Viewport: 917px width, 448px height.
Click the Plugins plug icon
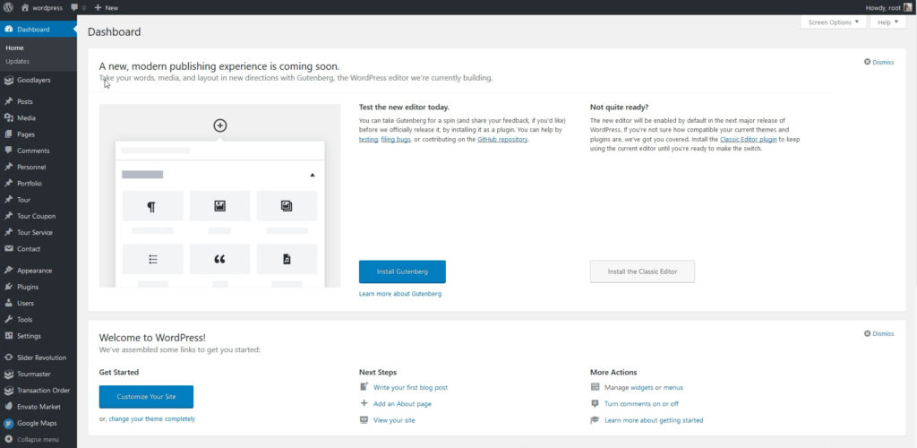[8, 287]
